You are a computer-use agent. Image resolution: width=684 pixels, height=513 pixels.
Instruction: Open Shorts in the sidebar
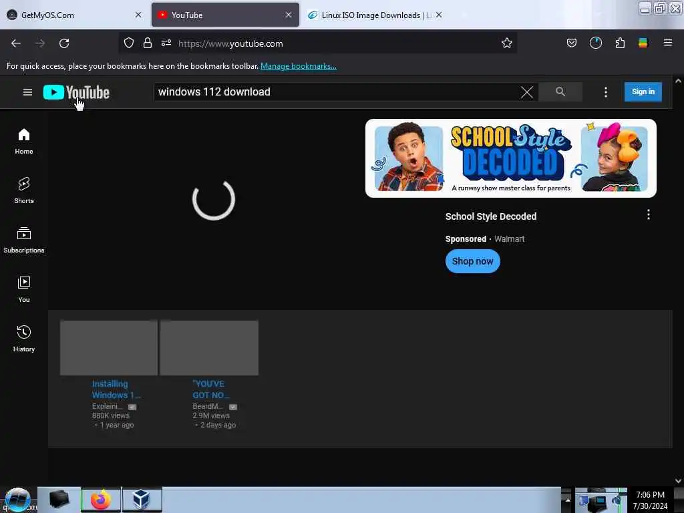pyautogui.click(x=24, y=191)
